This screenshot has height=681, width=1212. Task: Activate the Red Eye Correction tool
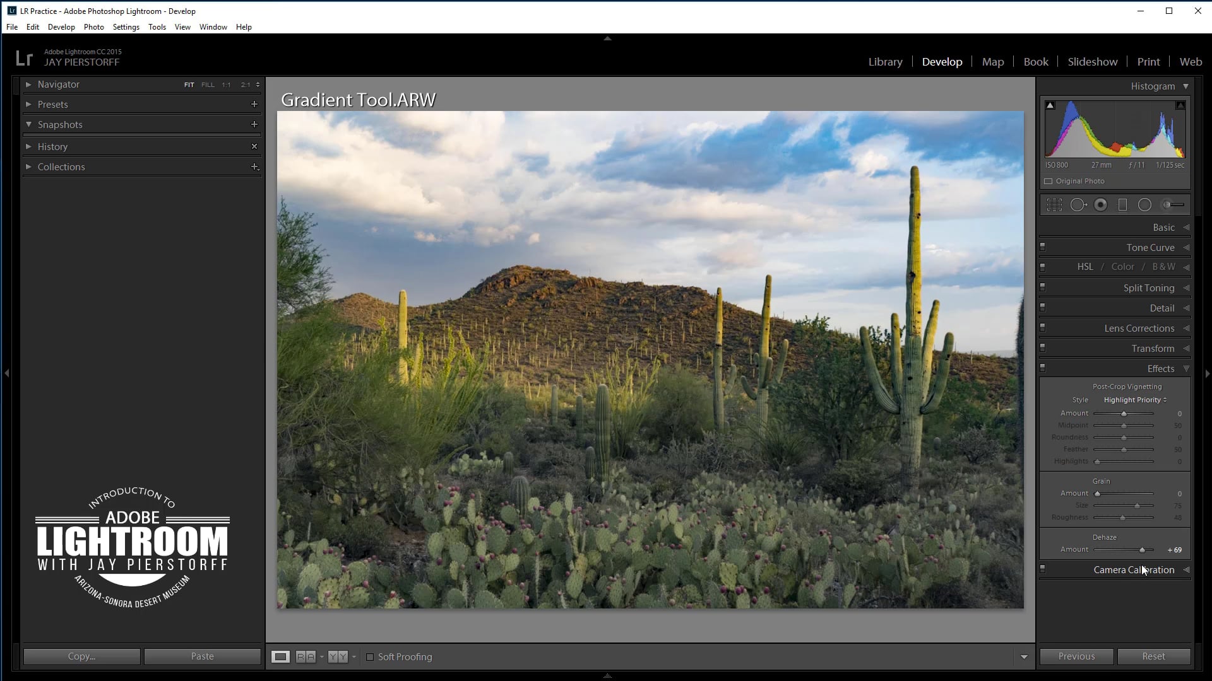tap(1100, 205)
